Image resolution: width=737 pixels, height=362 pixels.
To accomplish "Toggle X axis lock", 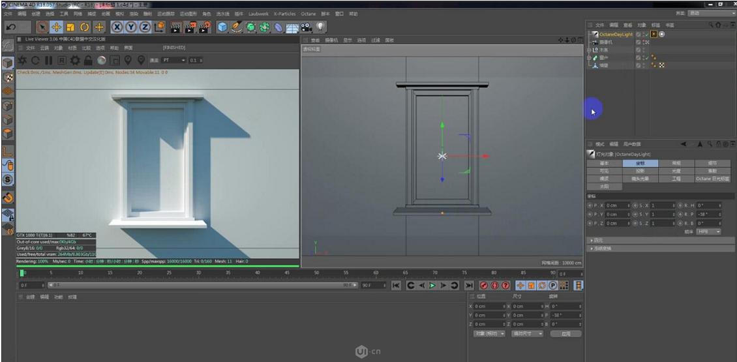I will (117, 27).
